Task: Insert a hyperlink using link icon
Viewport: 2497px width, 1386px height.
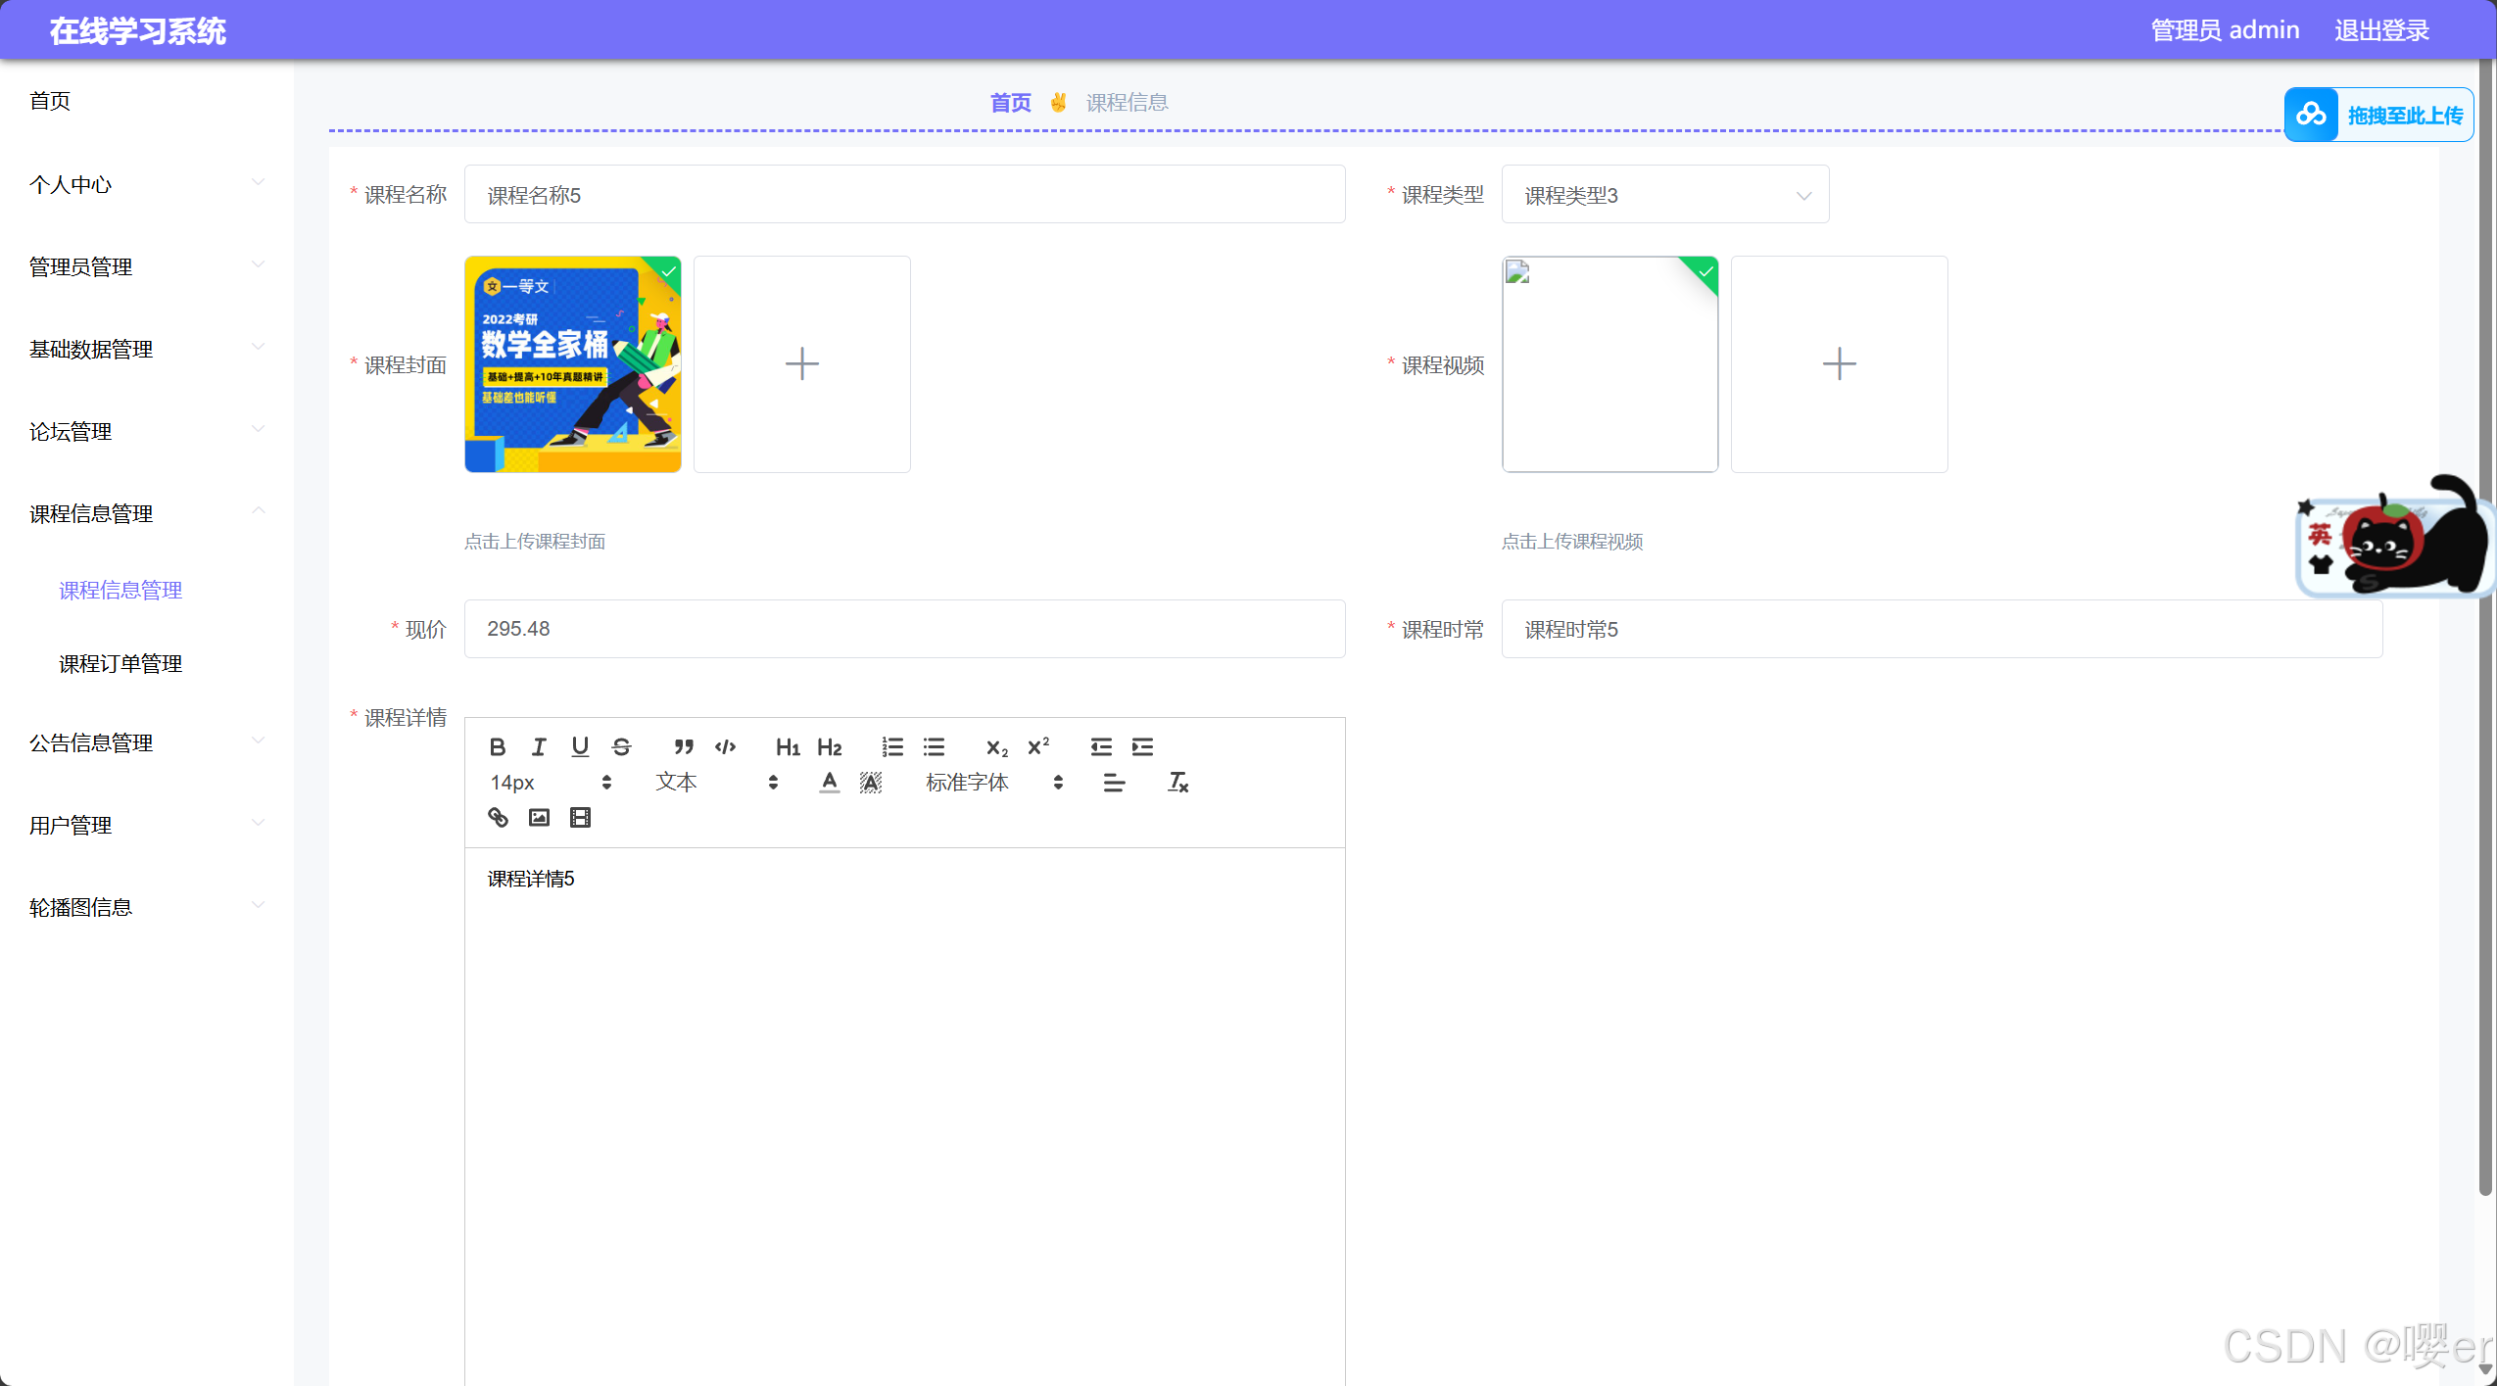Action: coord(498,818)
